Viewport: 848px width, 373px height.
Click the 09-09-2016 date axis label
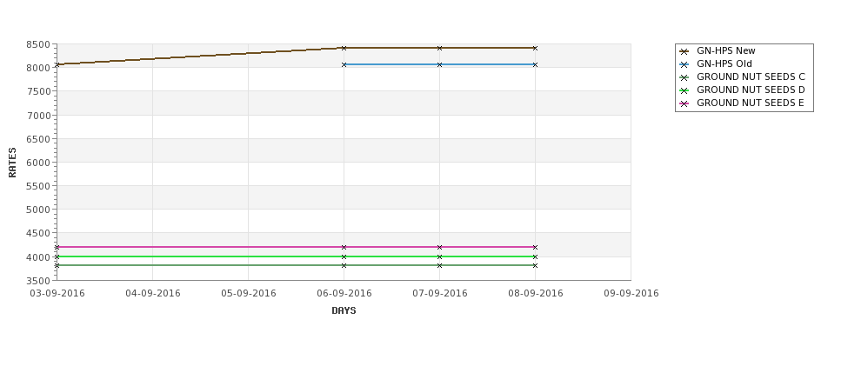[631, 293]
